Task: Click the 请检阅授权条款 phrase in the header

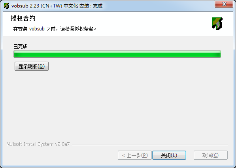Action: pyautogui.click(x=77, y=29)
